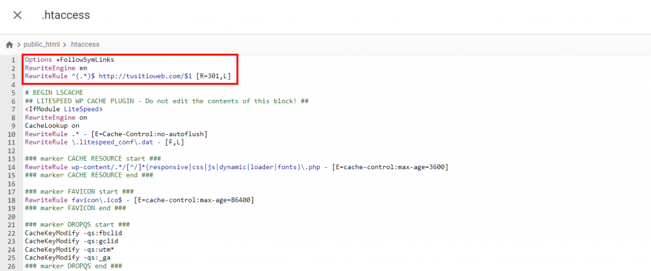Click the 'RewriteEngine on' line
Image resolution: width=651 pixels, height=271 pixels.
coord(56,118)
